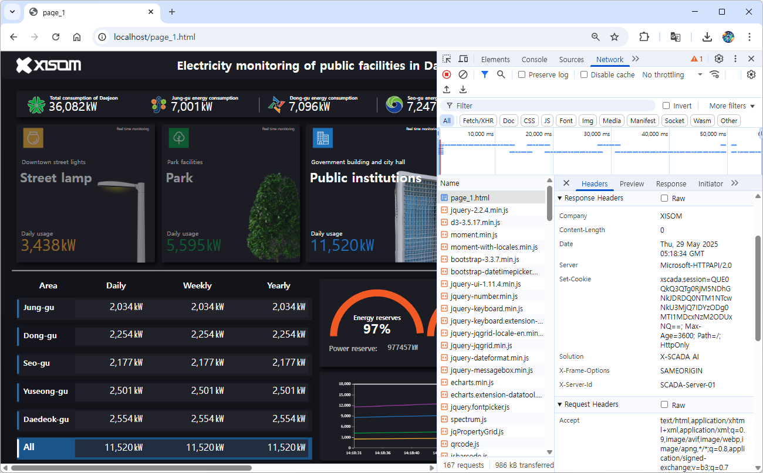Open DevTools three-dot customize menu
763x473 pixels.
click(x=735, y=59)
